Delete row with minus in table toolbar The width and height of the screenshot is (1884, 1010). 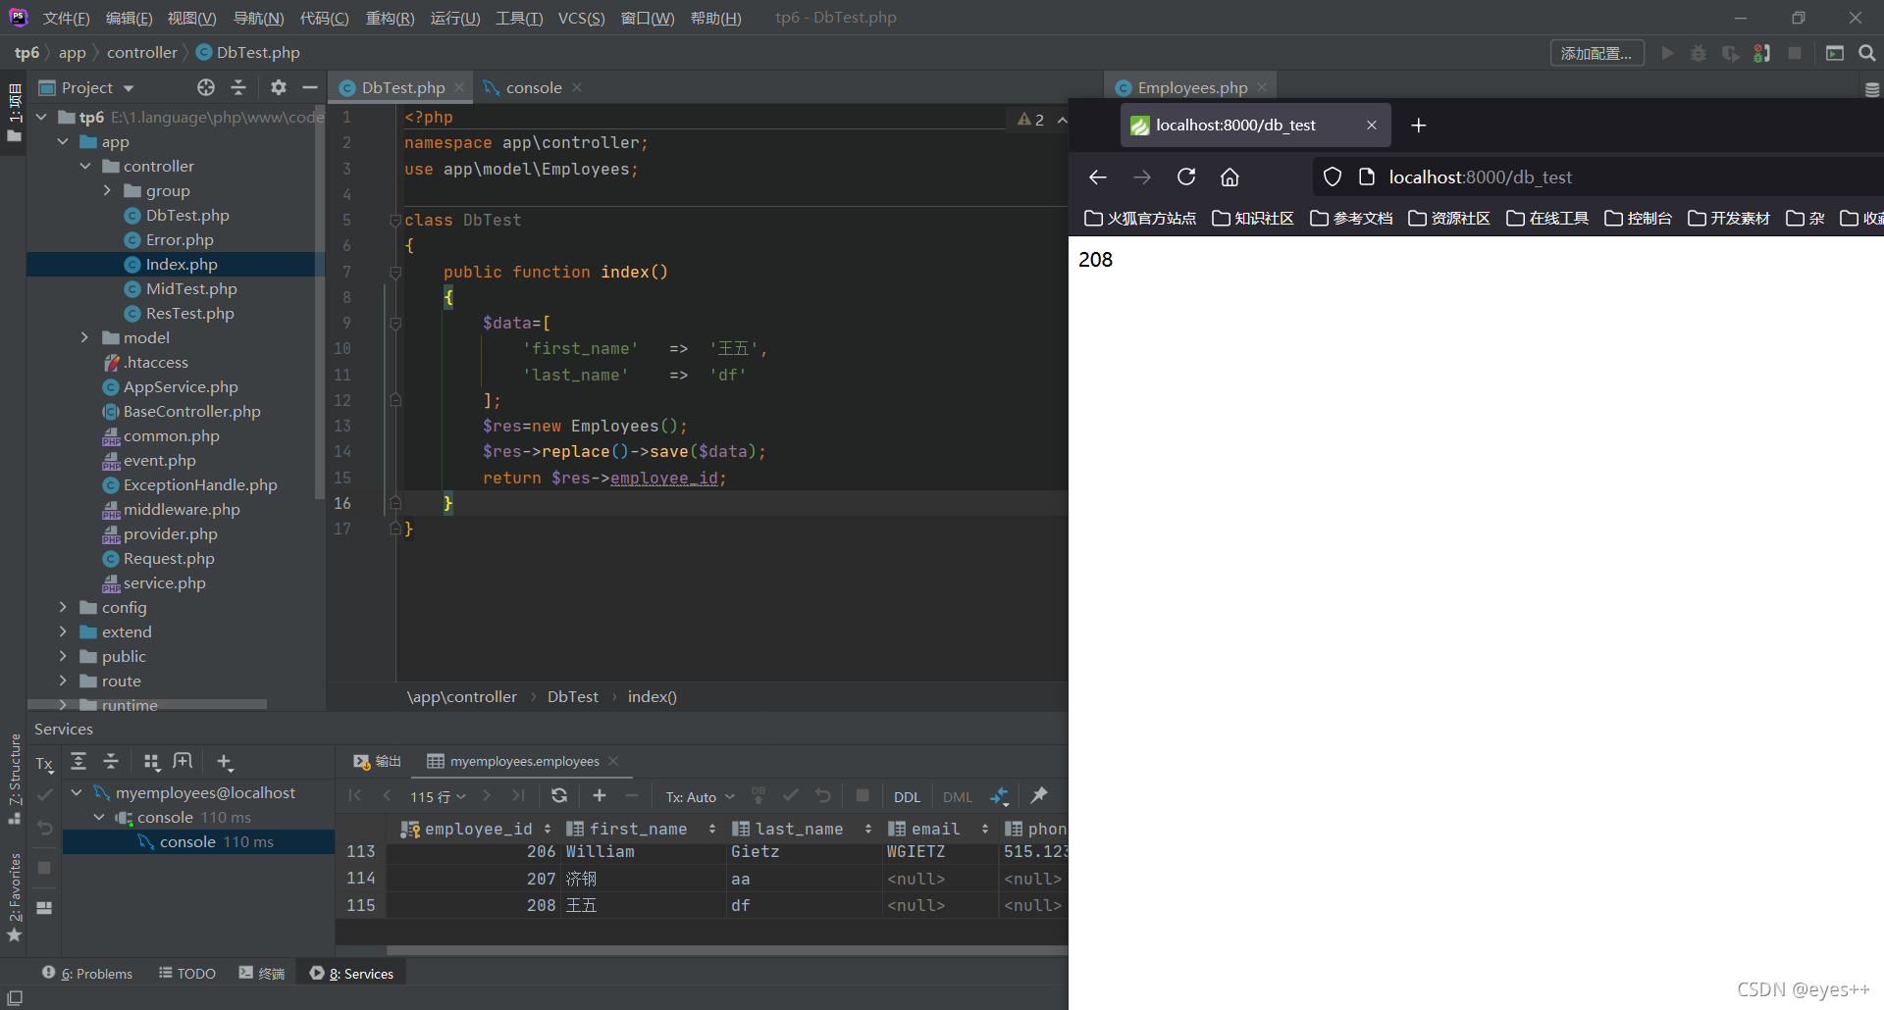632,795
